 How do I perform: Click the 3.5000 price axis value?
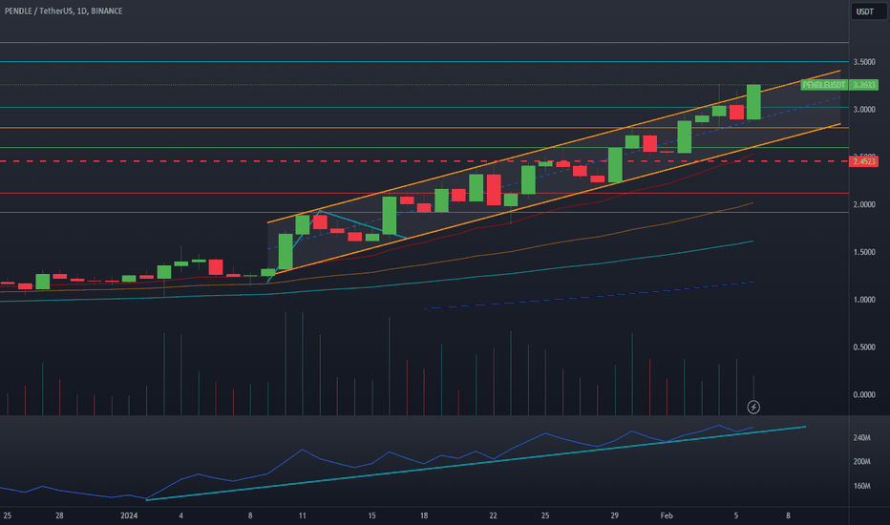click(864, 62)
